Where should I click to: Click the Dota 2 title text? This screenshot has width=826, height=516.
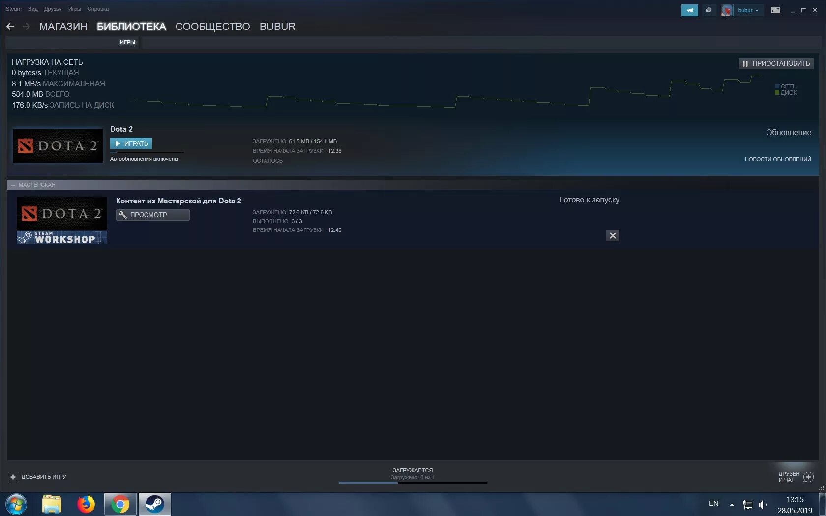click(121, 129)
